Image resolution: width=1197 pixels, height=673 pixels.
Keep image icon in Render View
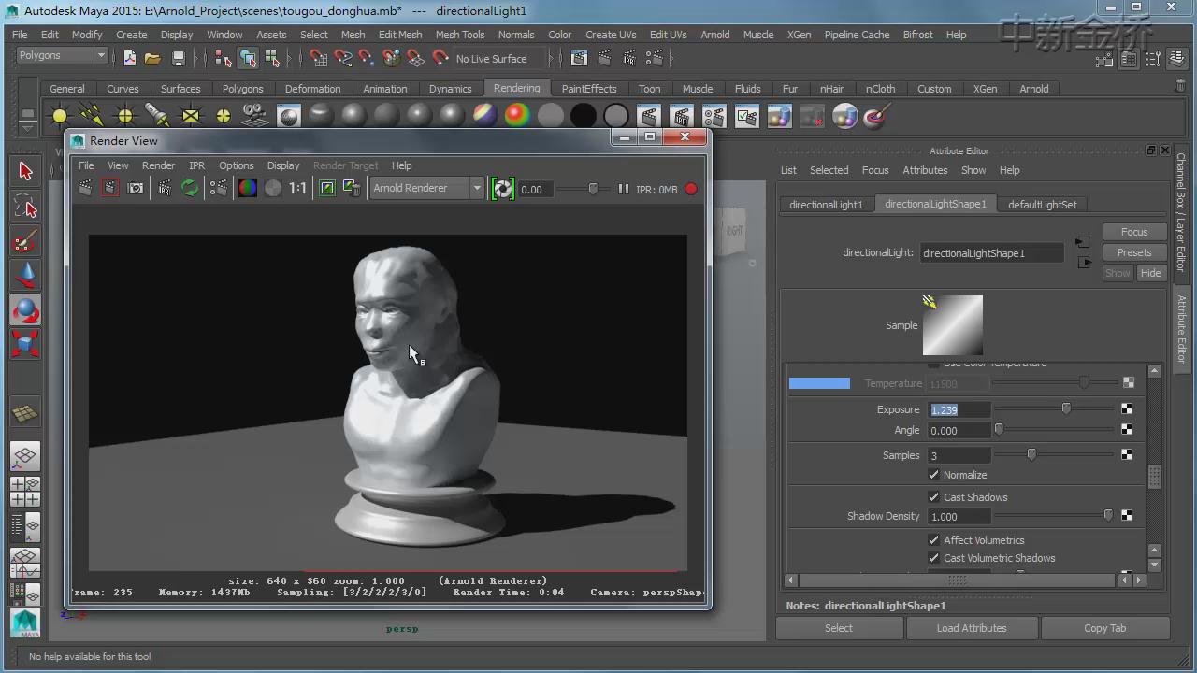(327, 188)
